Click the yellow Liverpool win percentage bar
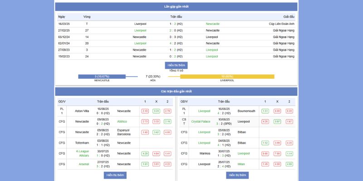The width and height of the screenshot is (363, 181). pos(227,76)
